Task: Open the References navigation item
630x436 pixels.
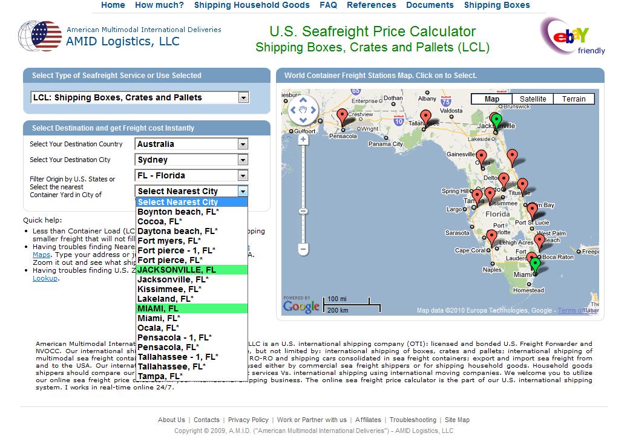Action: (x=371, y=5)
